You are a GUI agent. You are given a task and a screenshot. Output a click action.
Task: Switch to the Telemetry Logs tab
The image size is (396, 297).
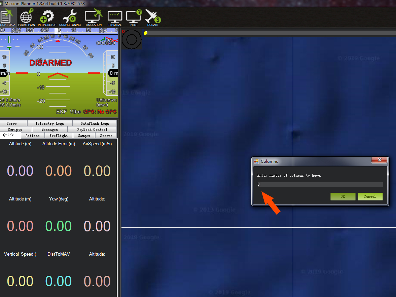tap(50, 123)
